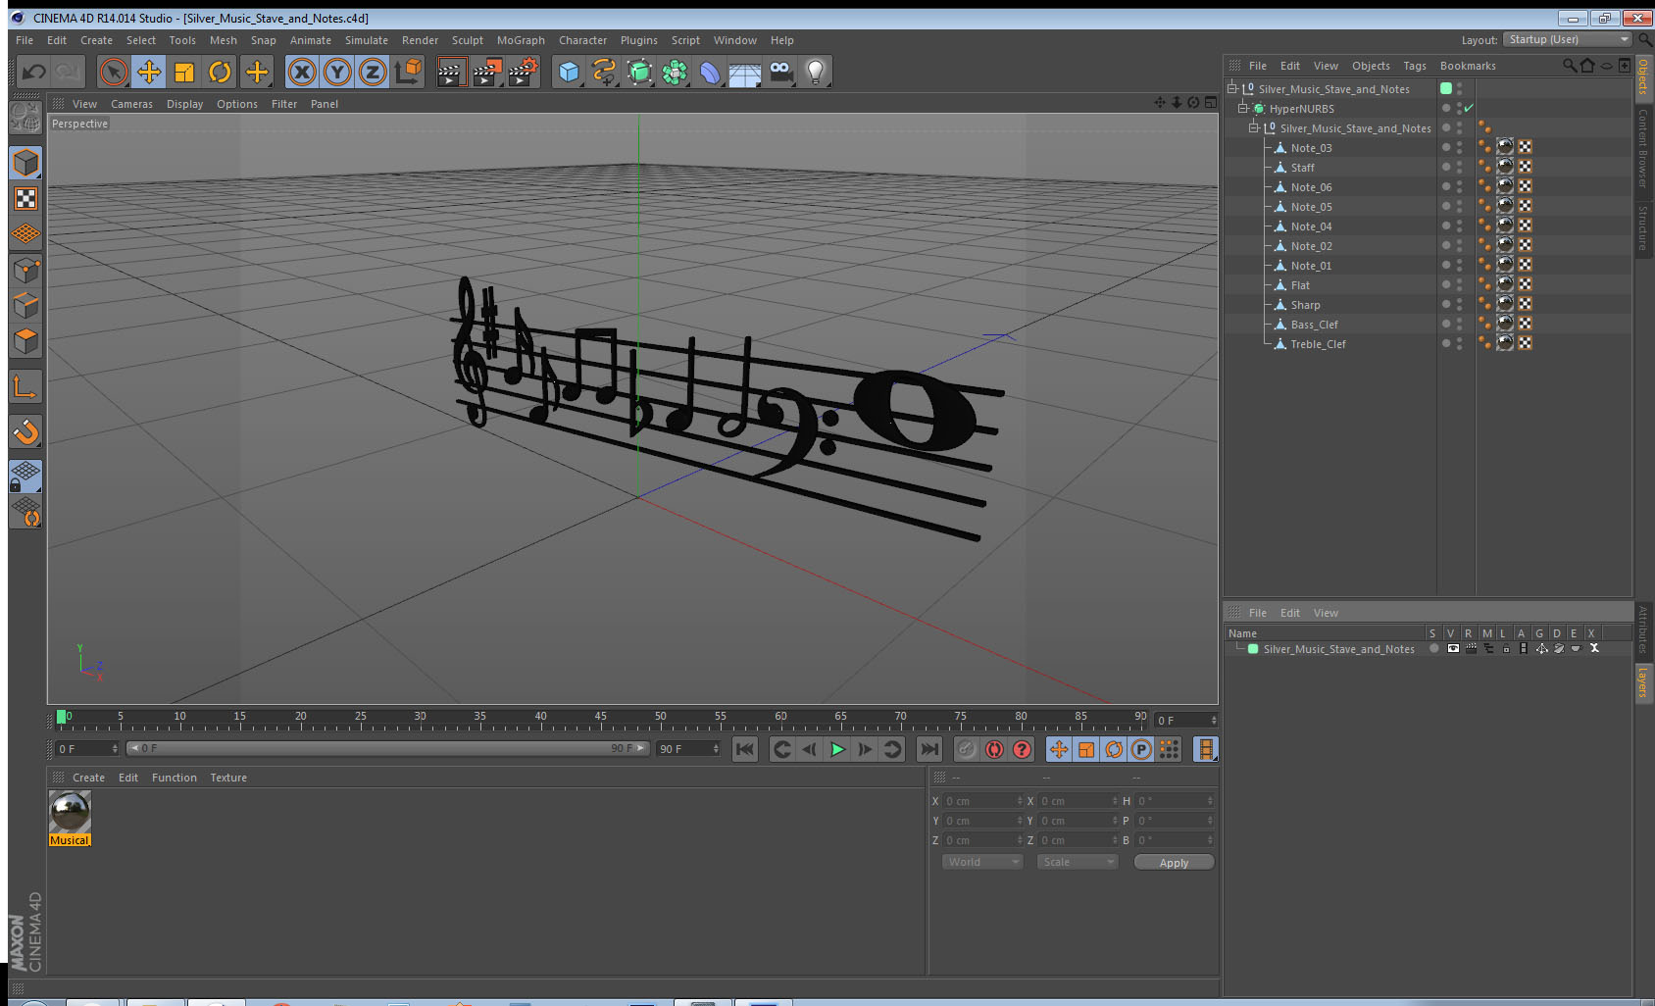Toggle Z axis lock
Viewport: 1655px width, 1006px height.
coord(373,72)
